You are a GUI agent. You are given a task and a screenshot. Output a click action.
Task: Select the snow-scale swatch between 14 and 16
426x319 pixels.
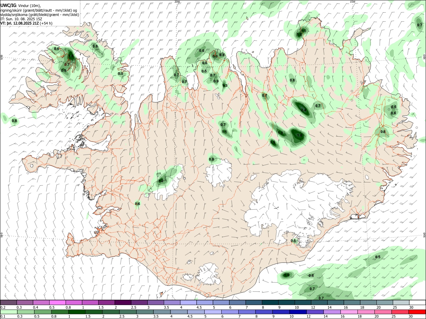[x=335, y=302]
